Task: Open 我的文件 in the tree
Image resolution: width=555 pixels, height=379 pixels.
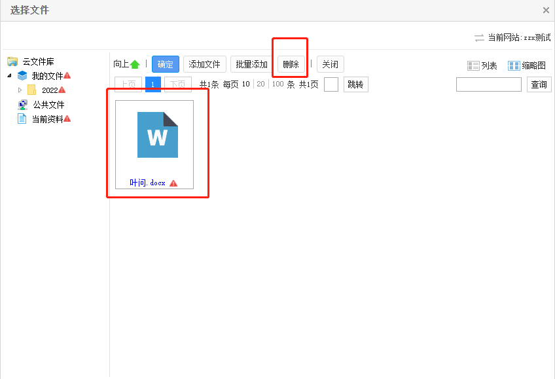Action: coord(47,76)
